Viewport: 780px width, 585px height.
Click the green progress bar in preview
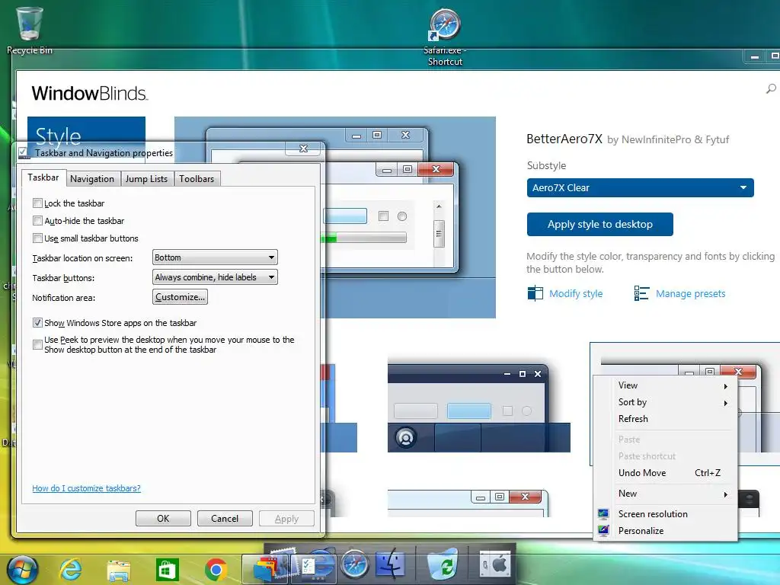pyautogui.click(x=329, y=238)
